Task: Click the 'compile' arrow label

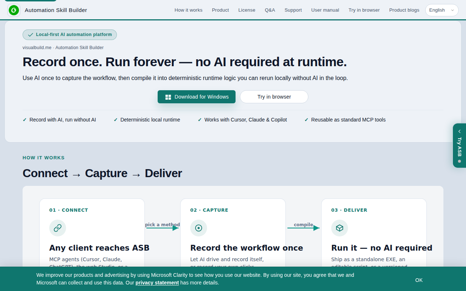Action: [x=304, y=225]
